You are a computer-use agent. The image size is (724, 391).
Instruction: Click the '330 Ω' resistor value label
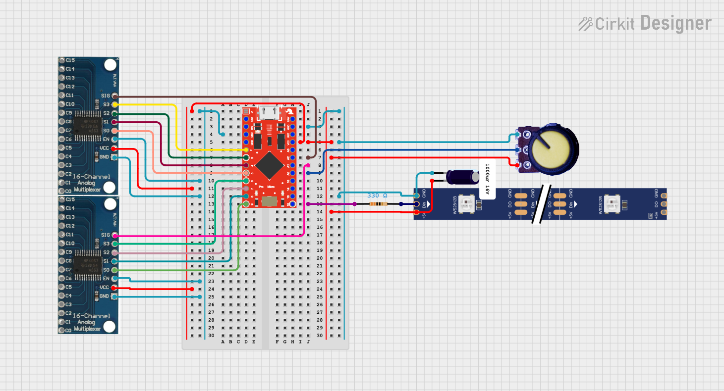378,195
